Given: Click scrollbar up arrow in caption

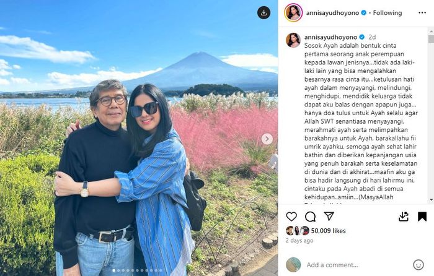Looking at the screenshot, I should pyautogui.click(x=431, y=31).
